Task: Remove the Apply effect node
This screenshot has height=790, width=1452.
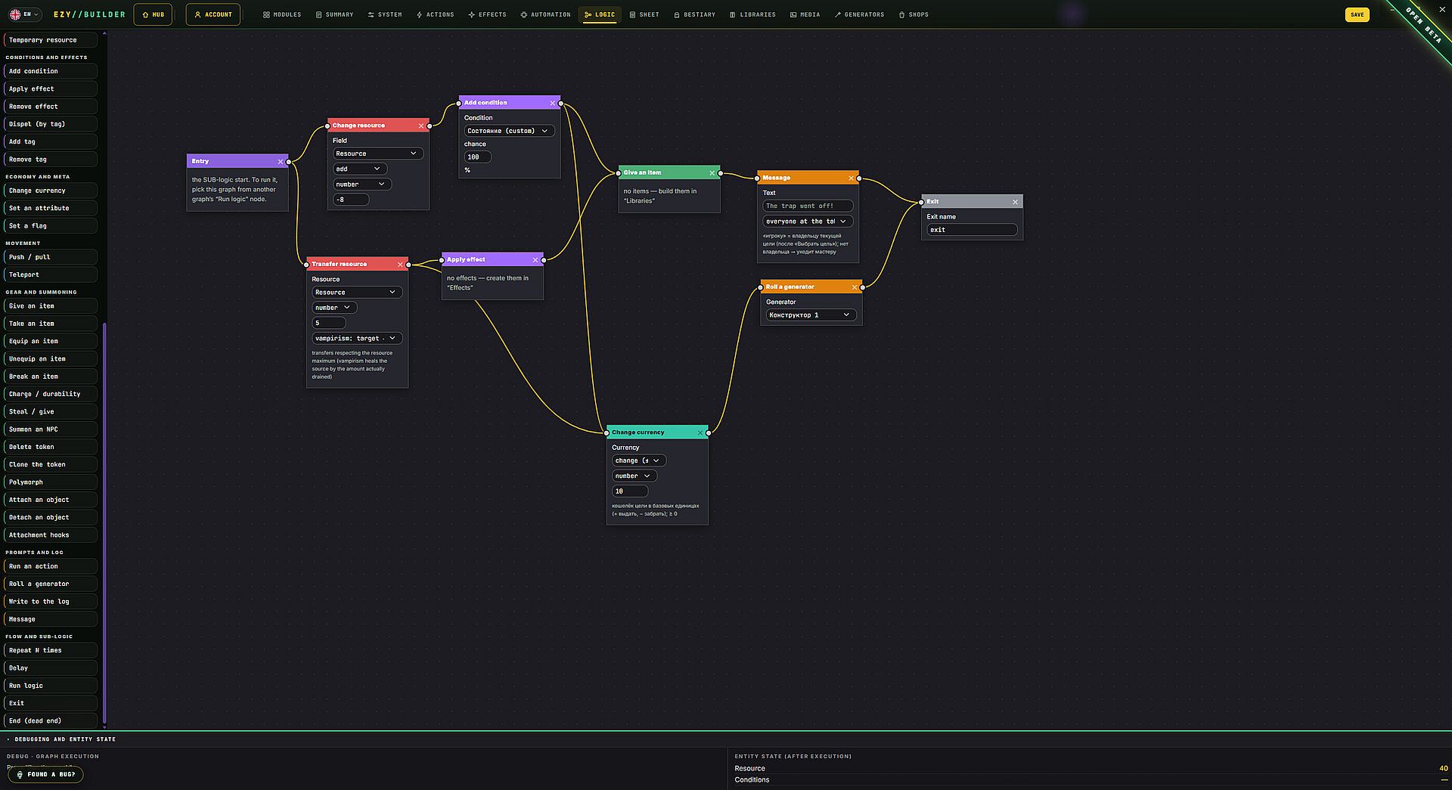Action: tap(535, 260)
